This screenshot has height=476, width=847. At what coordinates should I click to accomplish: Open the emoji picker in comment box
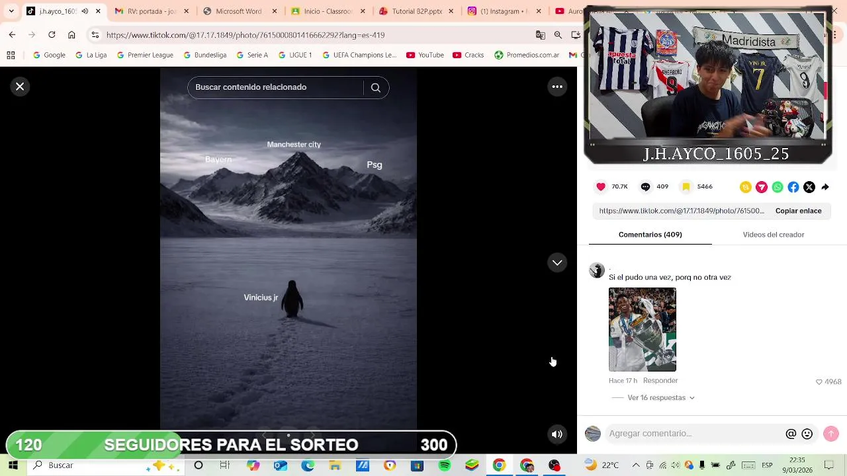[x=807, y=434]
